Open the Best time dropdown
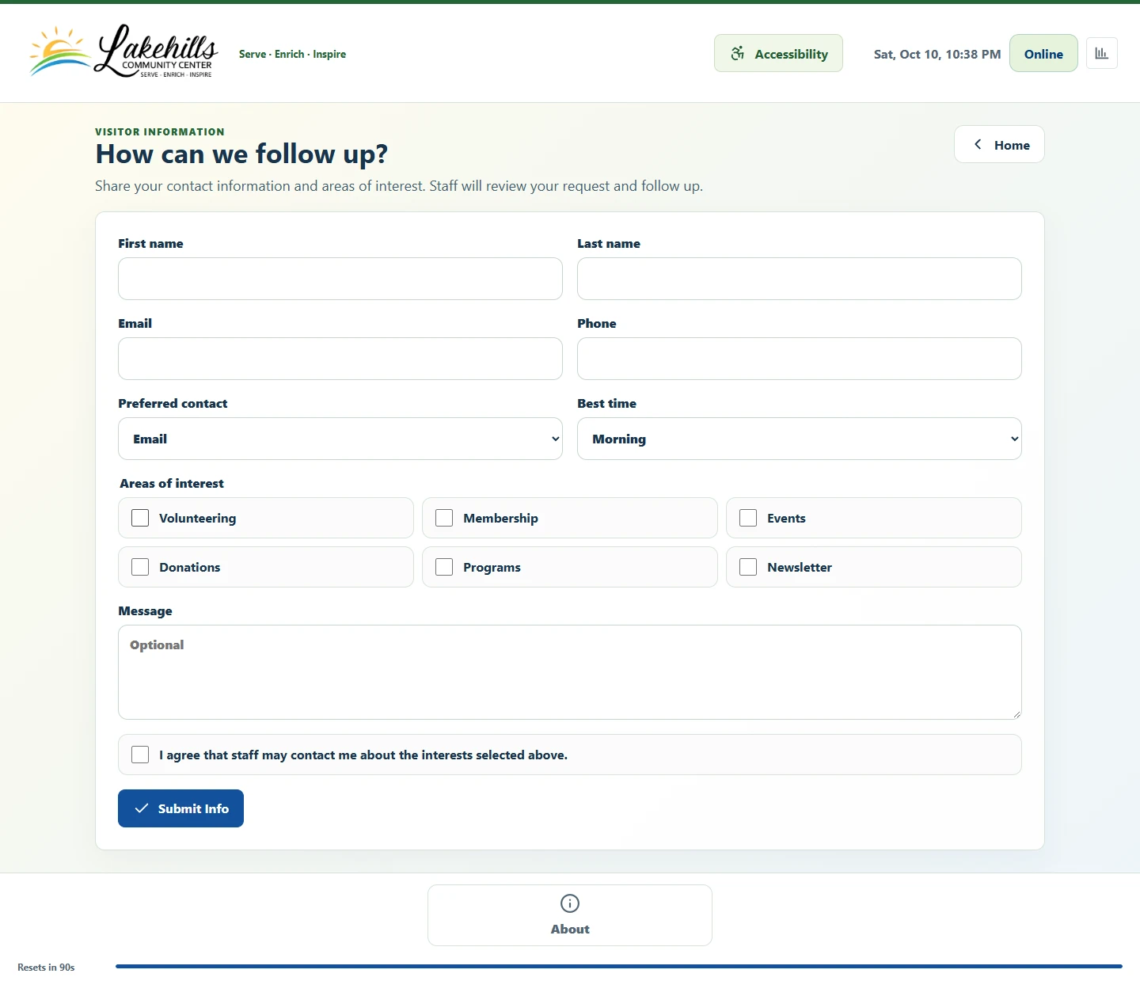The height and width of the screenshot is (981, 1140). click(x=800, y=439)
